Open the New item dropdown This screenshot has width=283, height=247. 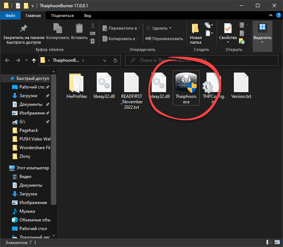coord(209,25)
